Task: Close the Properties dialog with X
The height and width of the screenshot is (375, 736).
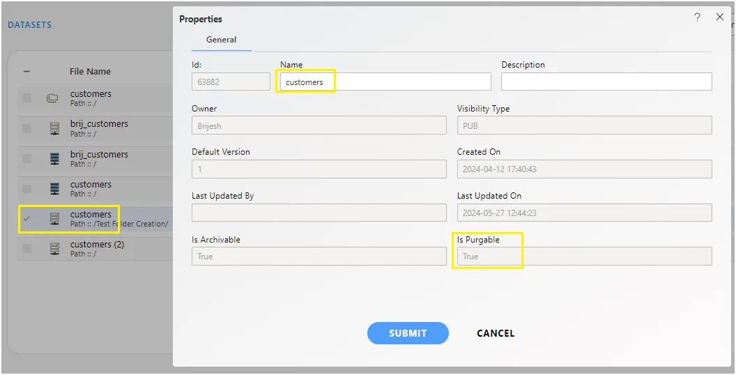Action: tap(719, 17)
